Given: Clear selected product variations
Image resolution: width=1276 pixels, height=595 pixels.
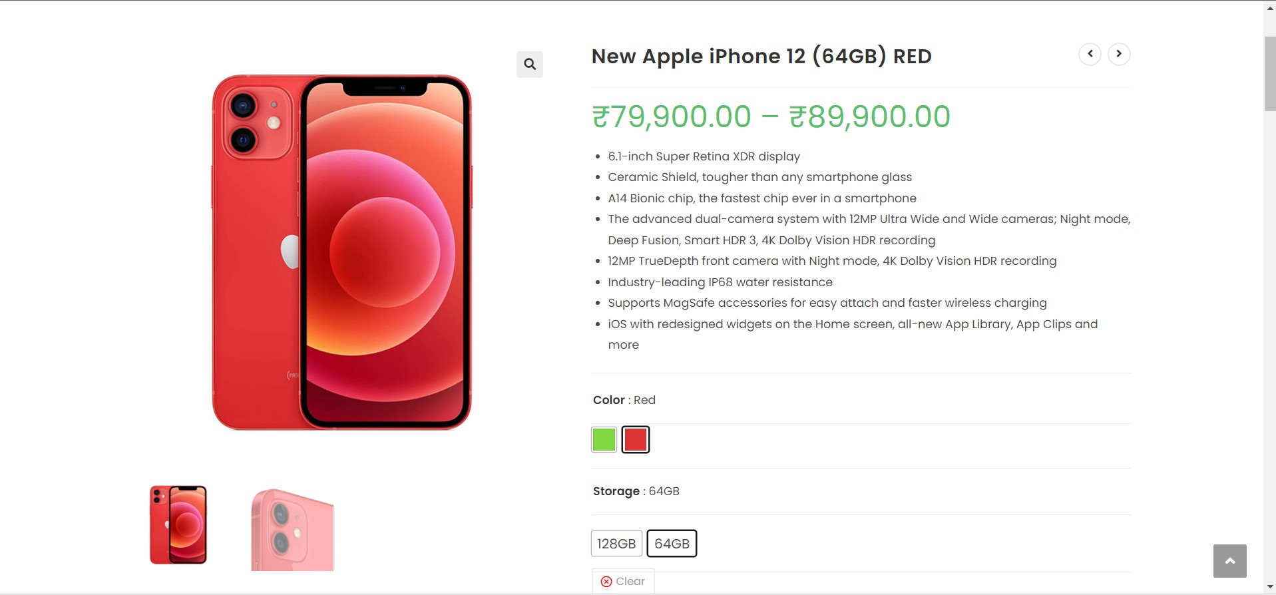Looking at the screenshot, I should [x=623, y=582].
